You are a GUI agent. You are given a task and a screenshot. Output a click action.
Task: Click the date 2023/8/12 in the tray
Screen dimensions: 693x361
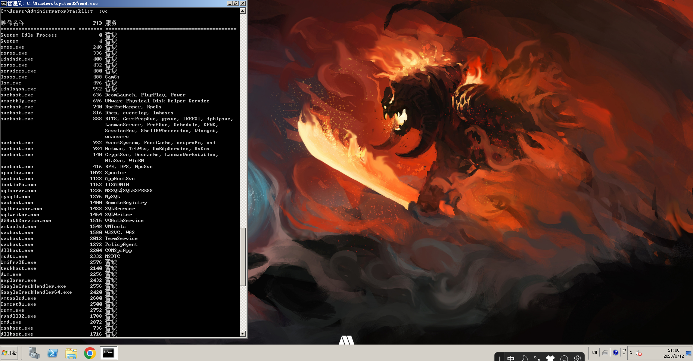tap(674, 356)
